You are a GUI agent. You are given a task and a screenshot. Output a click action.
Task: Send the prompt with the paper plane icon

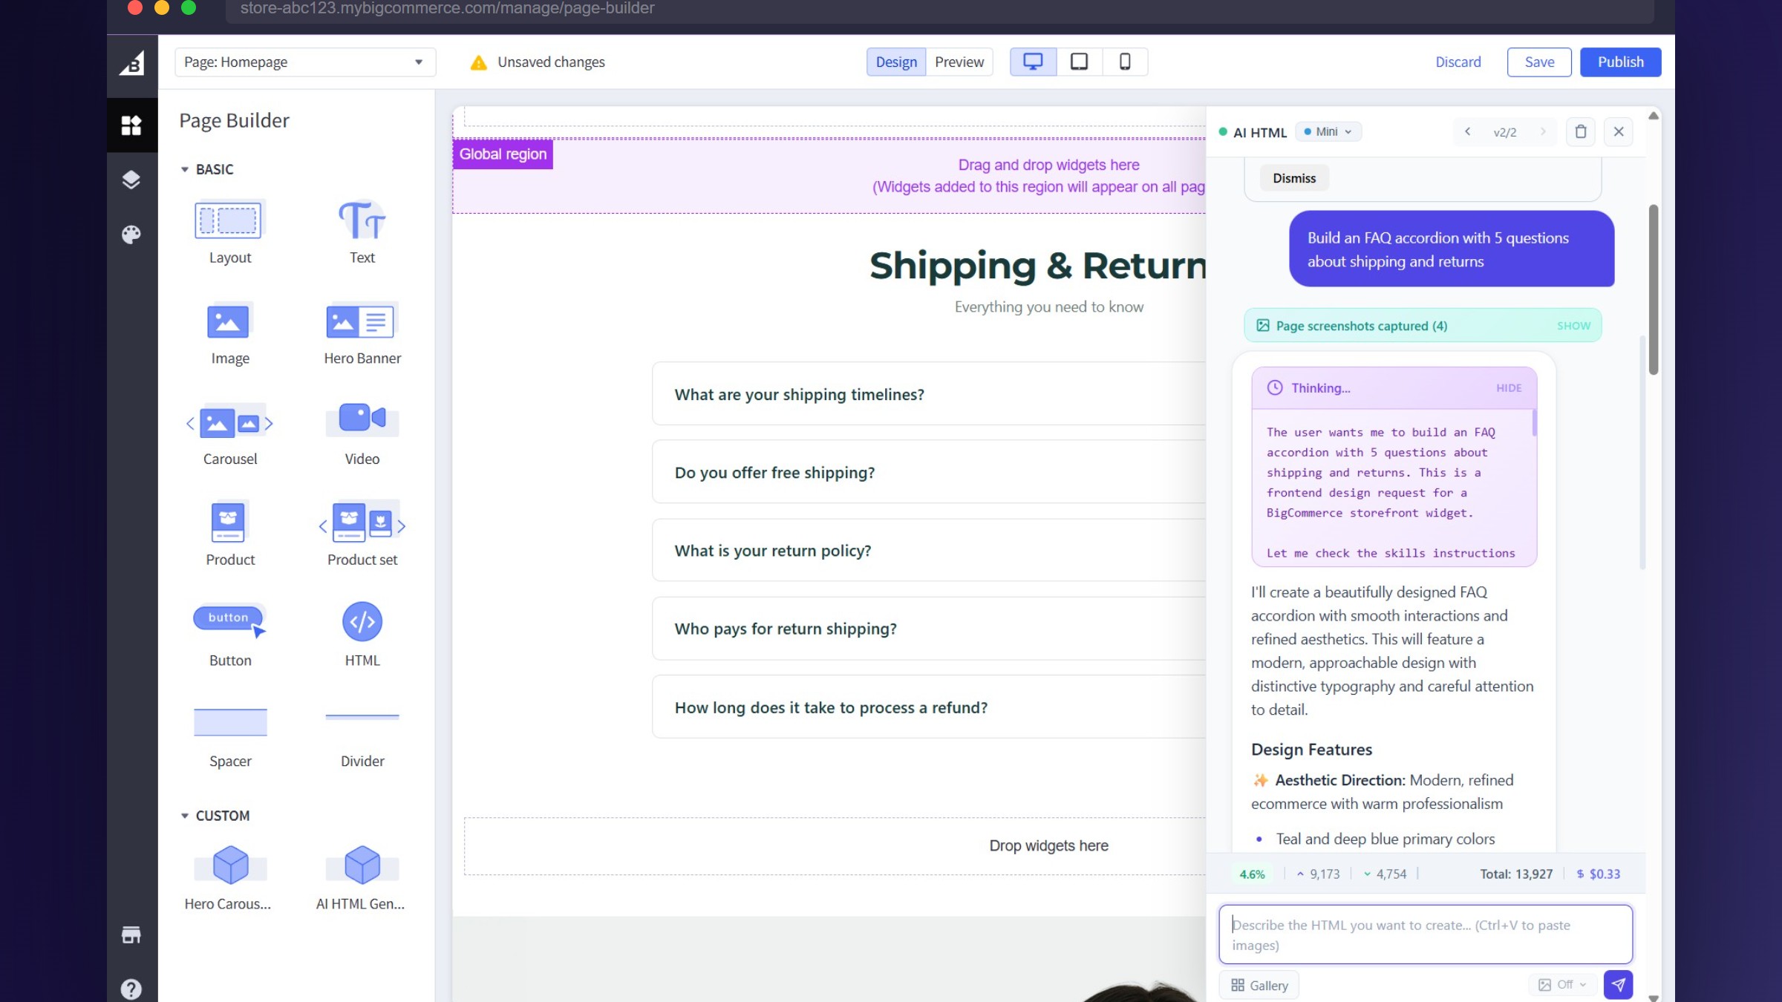1619,984
